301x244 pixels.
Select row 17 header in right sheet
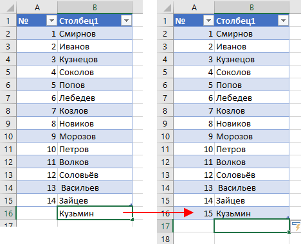165,226
